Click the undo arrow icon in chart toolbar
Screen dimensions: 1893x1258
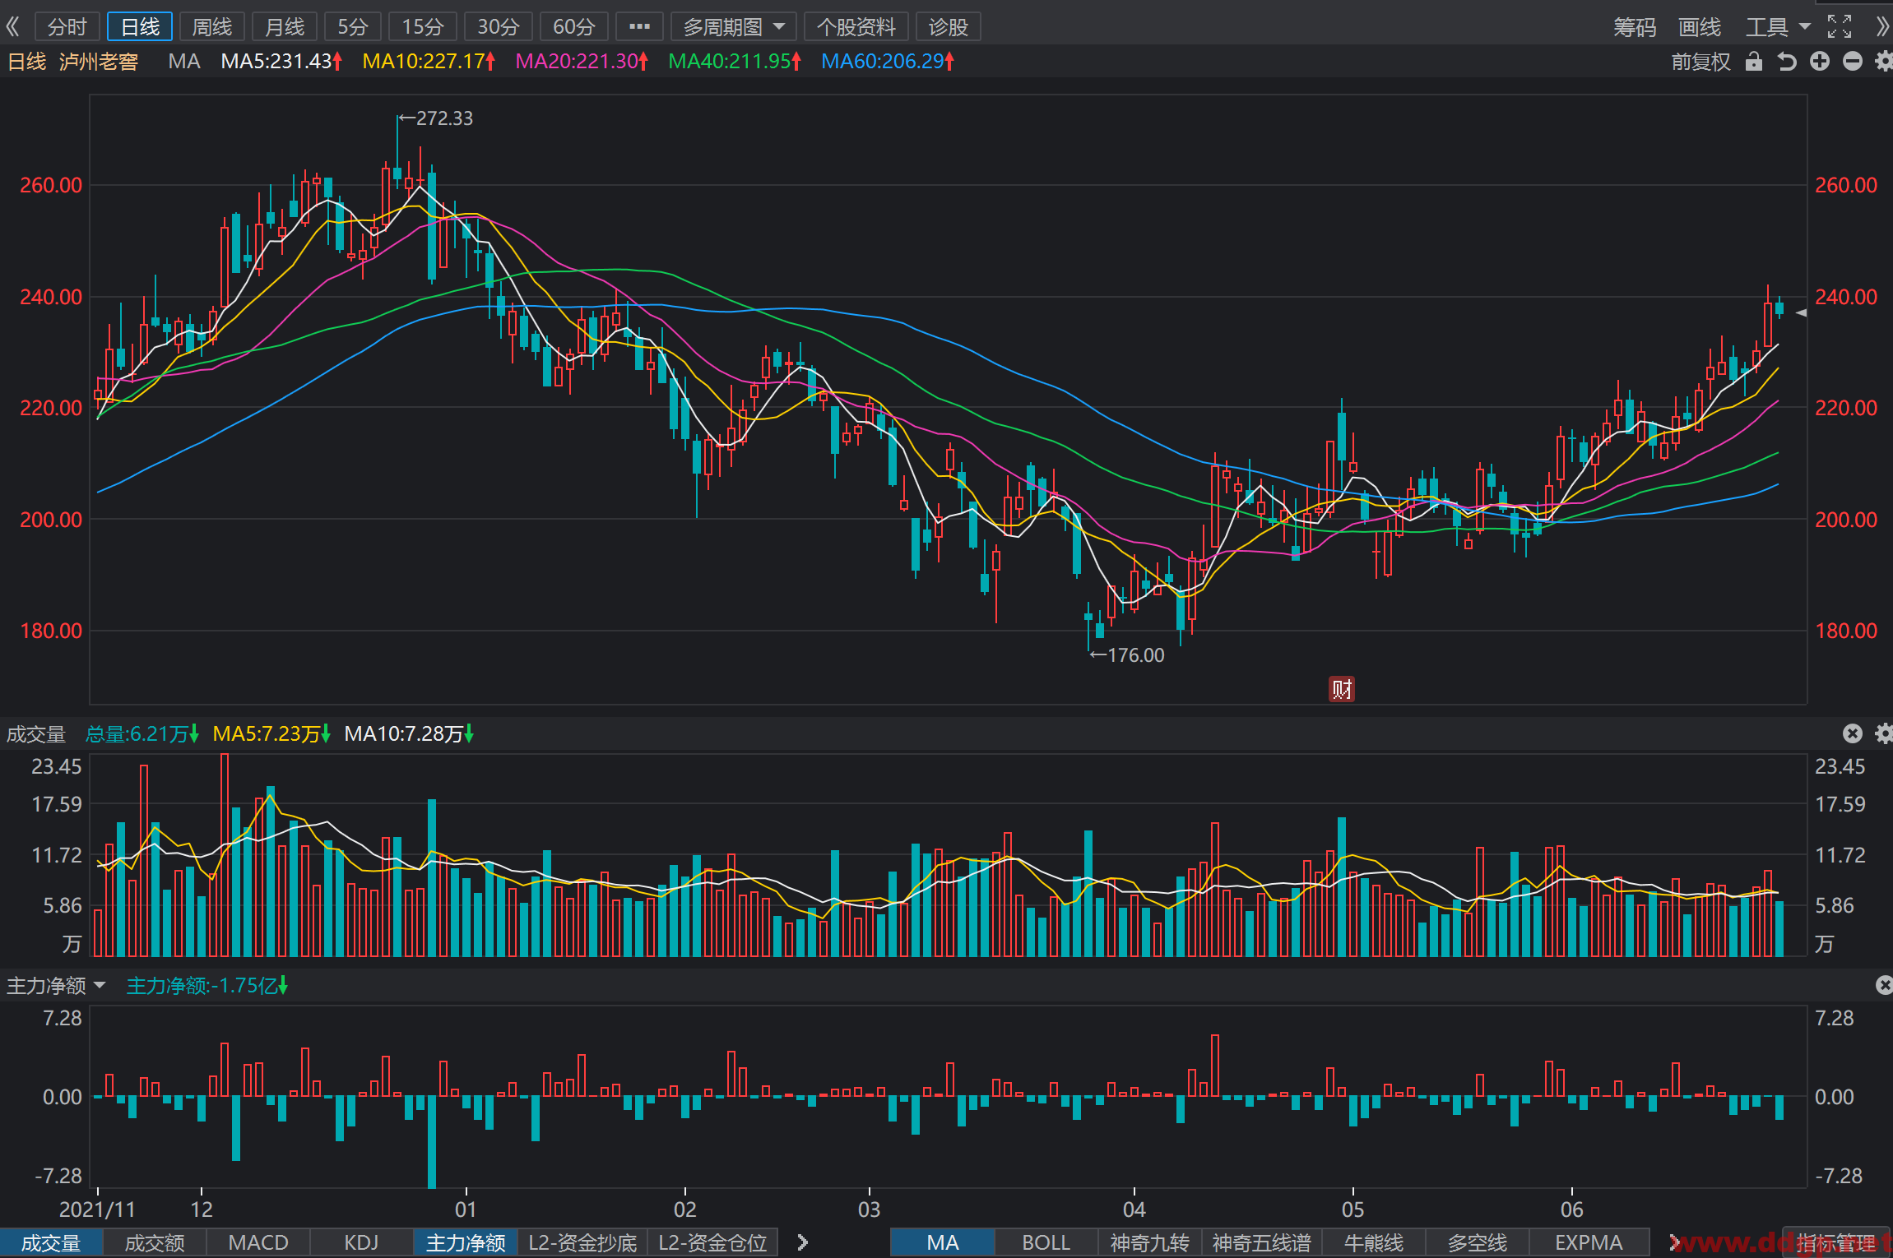1787,62
